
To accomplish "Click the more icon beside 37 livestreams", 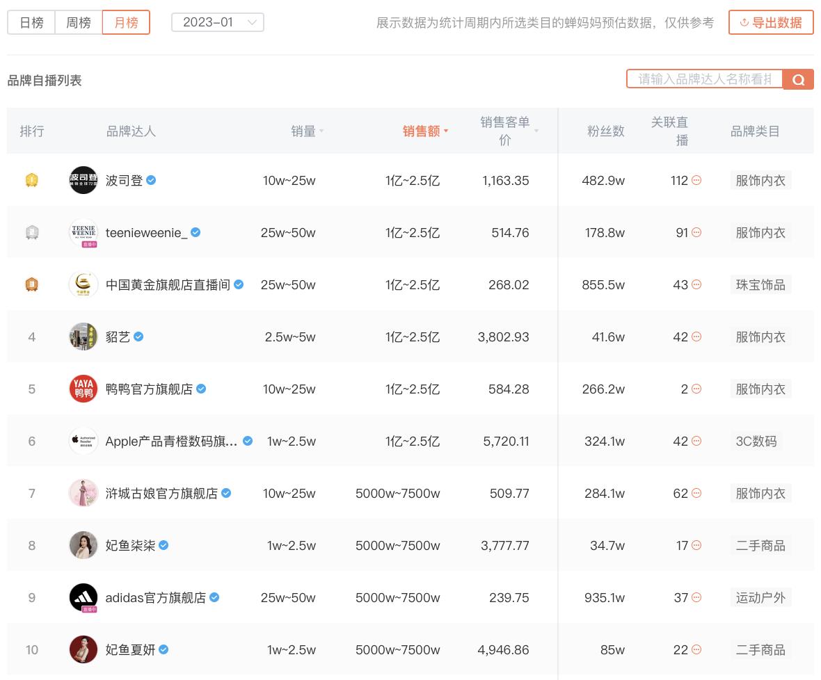I will click(696, 597).
